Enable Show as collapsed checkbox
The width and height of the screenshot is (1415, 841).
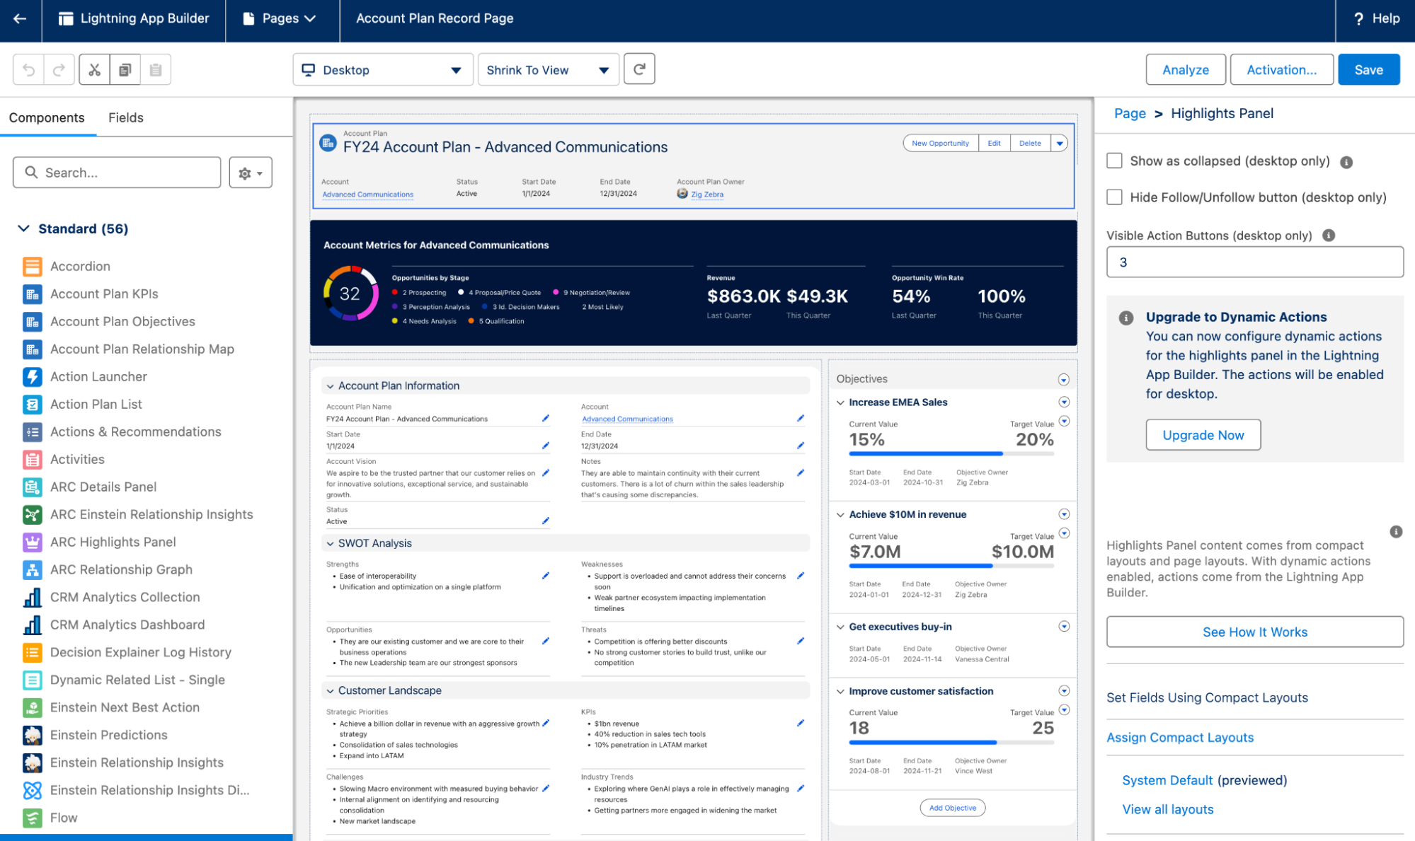pyautogui.click(x=1115, y=161)
